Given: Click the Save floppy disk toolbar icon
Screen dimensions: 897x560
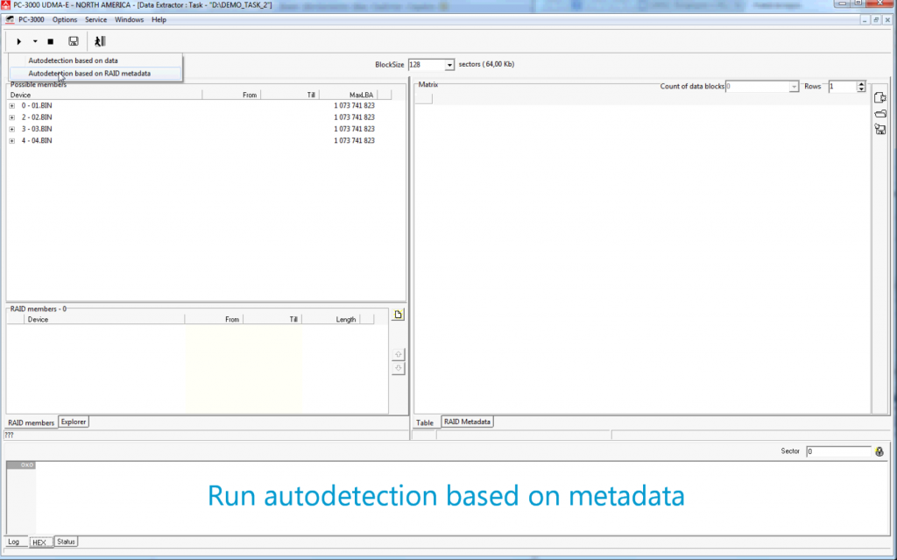Looking at the screenshot, I should pos(74,41).
